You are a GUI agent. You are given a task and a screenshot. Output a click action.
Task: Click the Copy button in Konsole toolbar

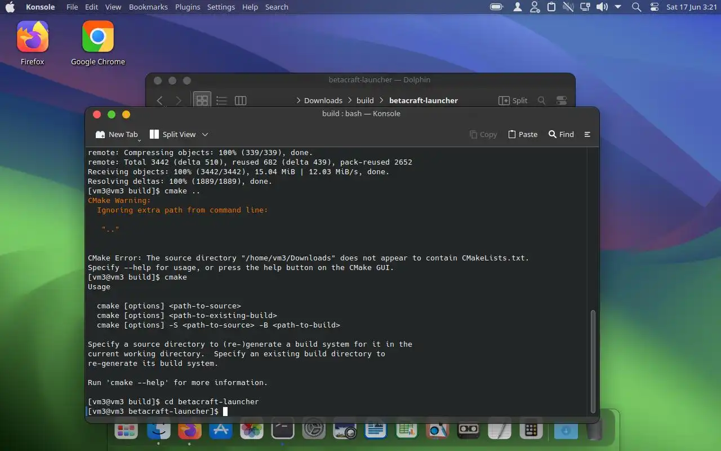pyautogui.click(x=483, y=134)
